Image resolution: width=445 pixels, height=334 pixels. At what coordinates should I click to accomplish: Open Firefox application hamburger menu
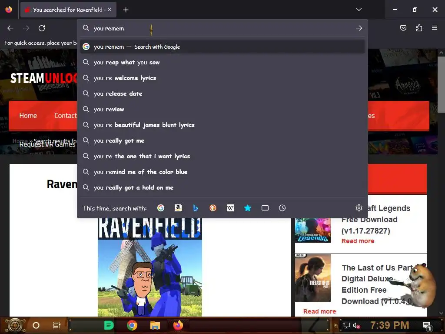(x=434, y=28)
